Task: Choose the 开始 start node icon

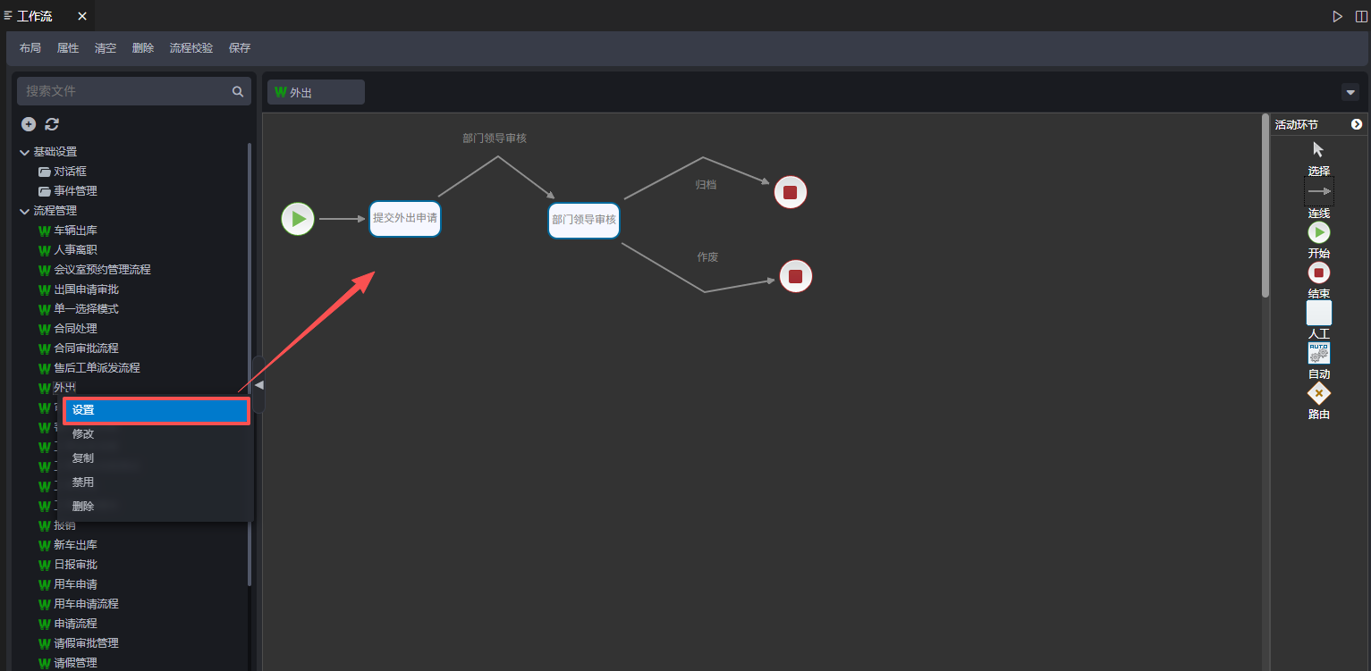Action: pos(1318,232)
